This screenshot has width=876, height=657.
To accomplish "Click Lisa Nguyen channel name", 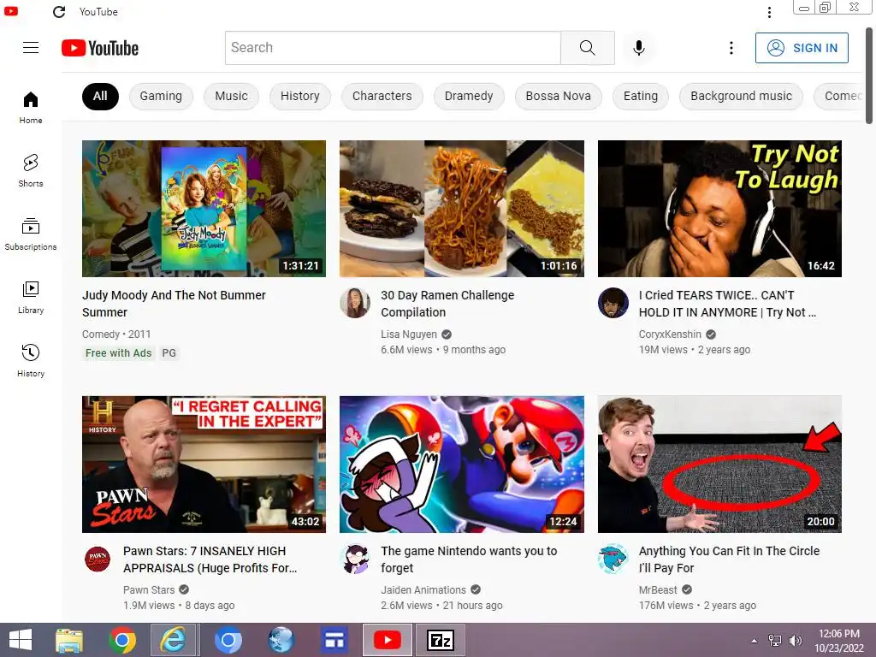I will (x=409, y=334).
